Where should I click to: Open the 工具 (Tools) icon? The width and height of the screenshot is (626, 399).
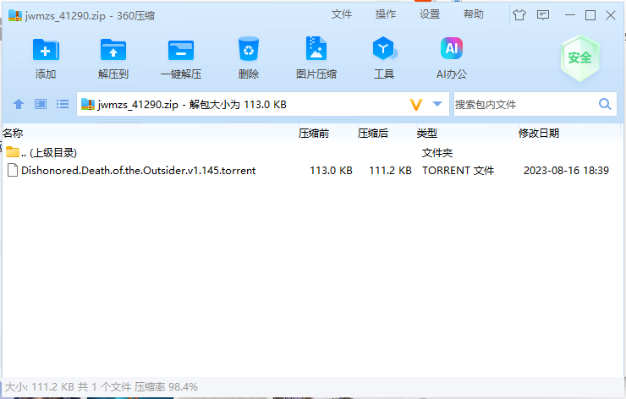384,48
